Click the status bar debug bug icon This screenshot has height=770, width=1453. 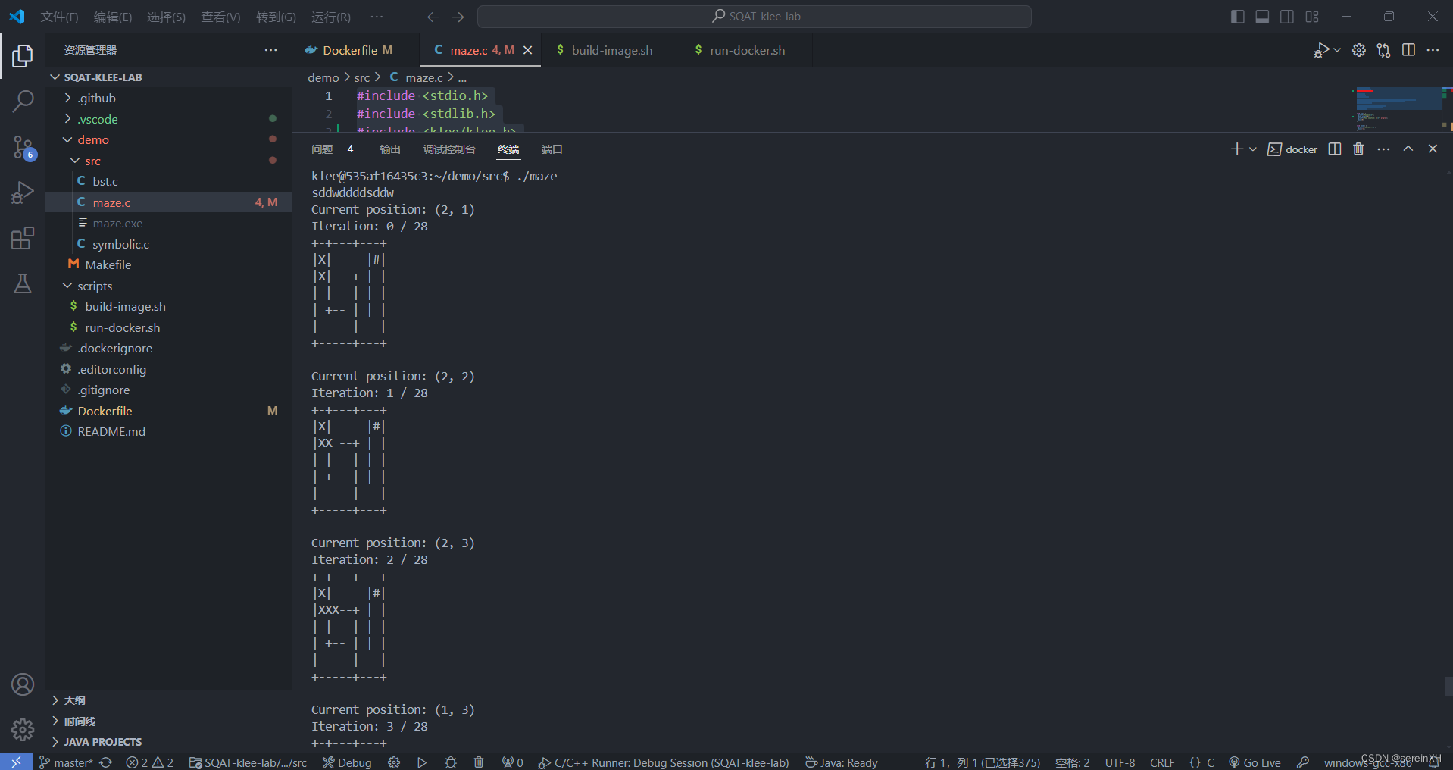tap(451, 762)
